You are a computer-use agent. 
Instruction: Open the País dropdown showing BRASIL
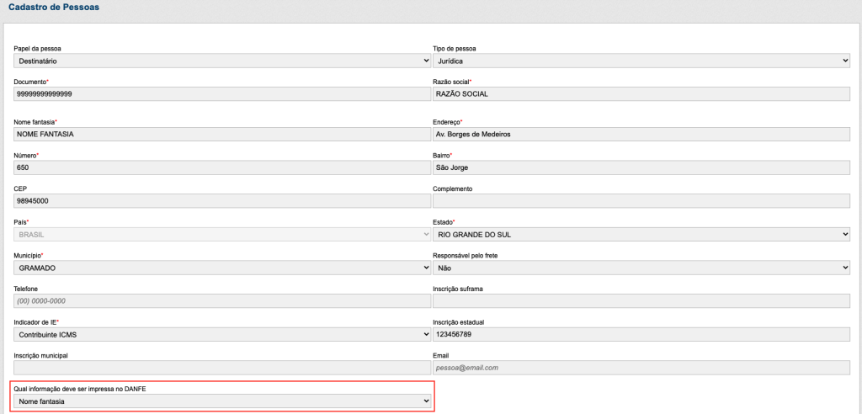[222, 234]
